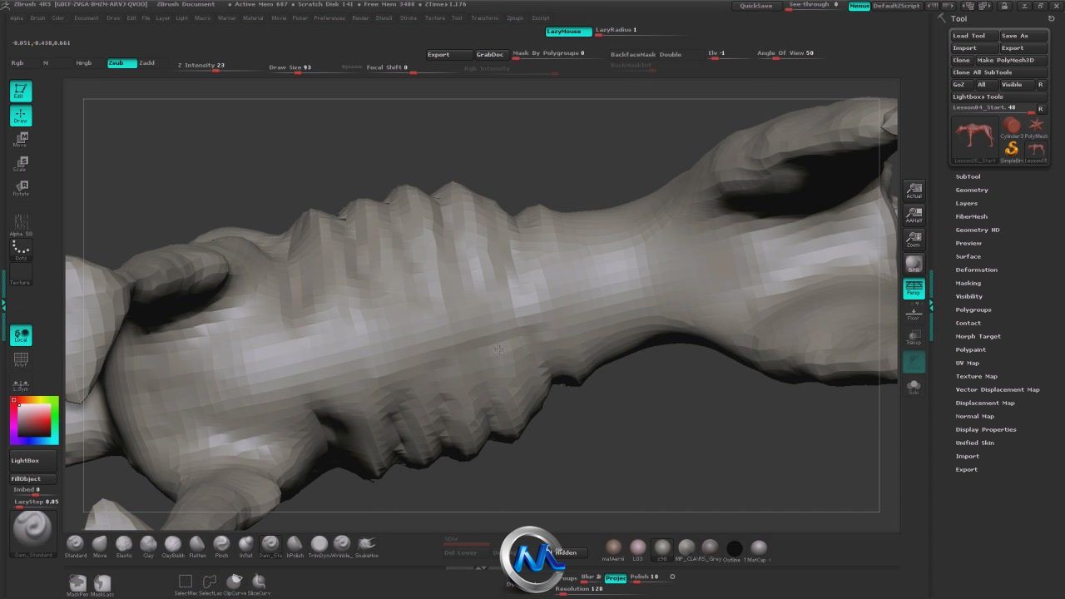
Task: Expand the Displacement Map section
Action: click(x=985, y=403)
